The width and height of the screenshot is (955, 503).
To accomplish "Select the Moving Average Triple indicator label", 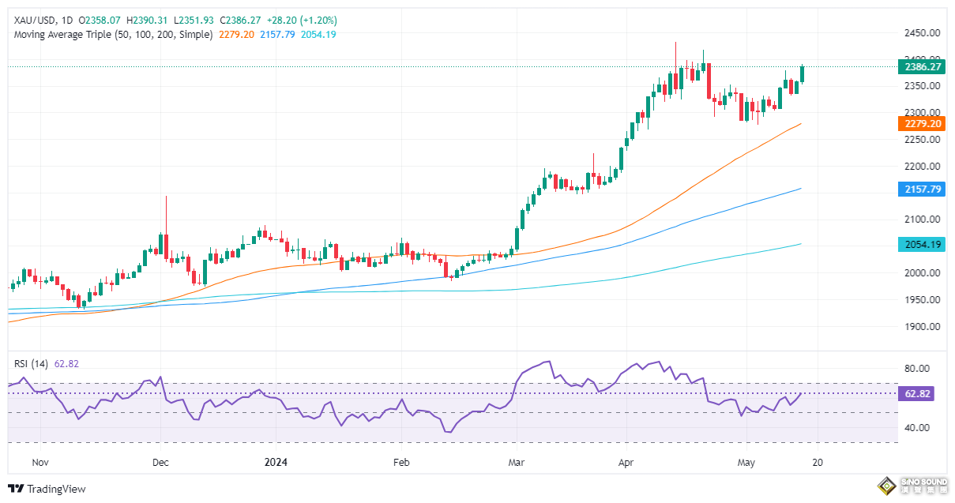I will point(113,35).
